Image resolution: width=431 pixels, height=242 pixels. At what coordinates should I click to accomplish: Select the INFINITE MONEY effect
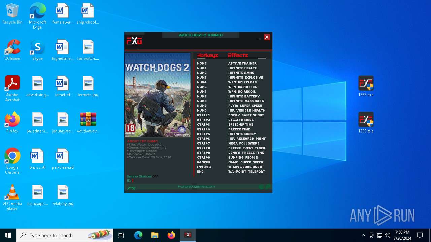[242, 134]
